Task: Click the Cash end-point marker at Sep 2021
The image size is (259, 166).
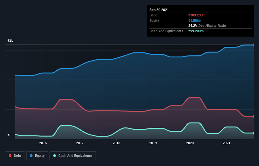Action: click(x=254, y=133)
